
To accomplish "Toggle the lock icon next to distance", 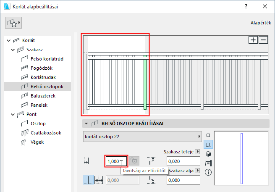I will click(x=134, y=161).
